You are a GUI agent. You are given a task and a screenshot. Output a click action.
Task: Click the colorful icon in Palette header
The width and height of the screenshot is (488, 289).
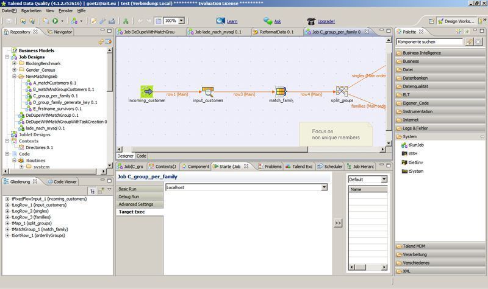click(x=459, y=32)
